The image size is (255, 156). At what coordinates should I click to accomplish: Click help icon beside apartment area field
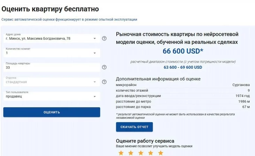click(x=104, y=67)
